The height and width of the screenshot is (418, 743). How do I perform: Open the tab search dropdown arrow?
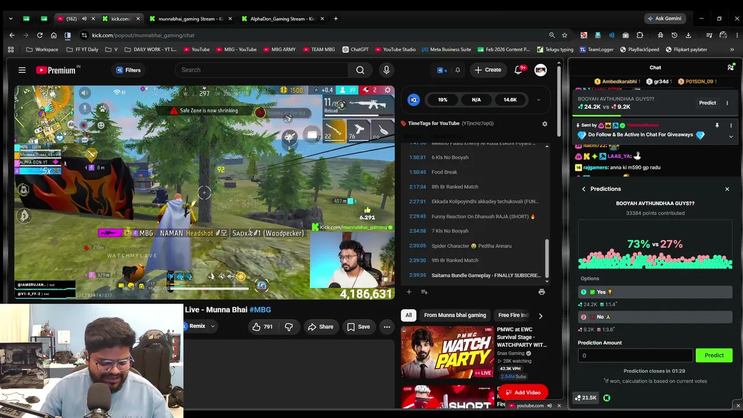[x=10, y=19]
